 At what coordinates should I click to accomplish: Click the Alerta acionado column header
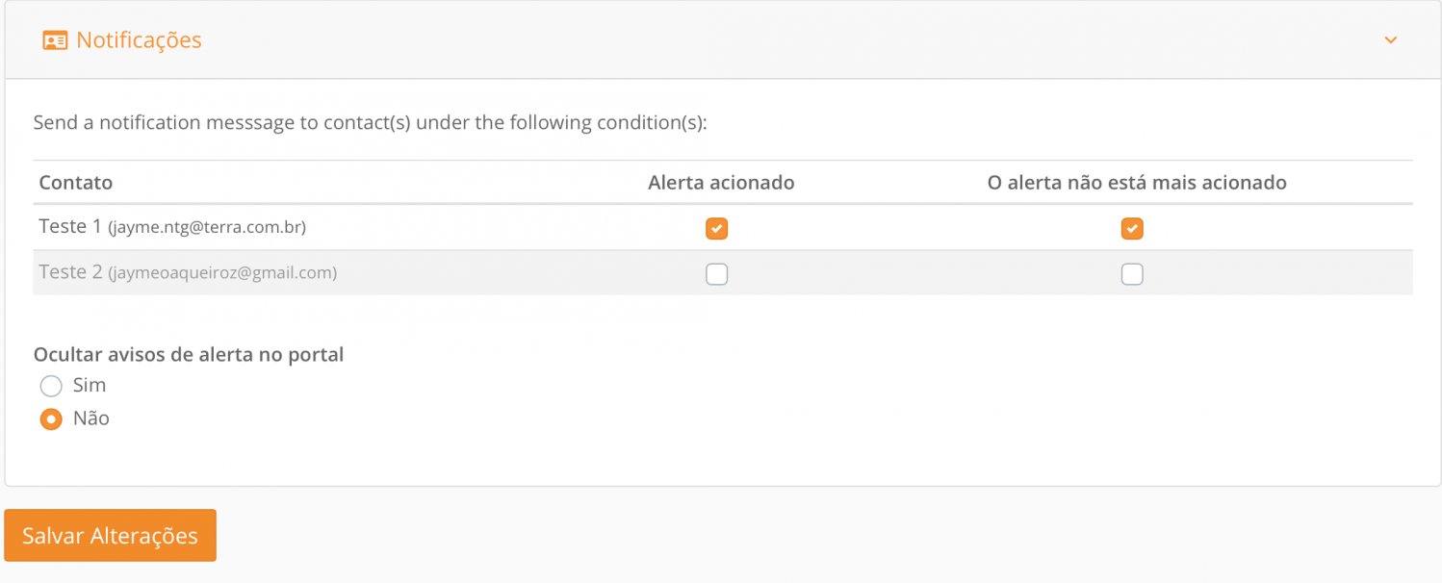pos(721,183)
